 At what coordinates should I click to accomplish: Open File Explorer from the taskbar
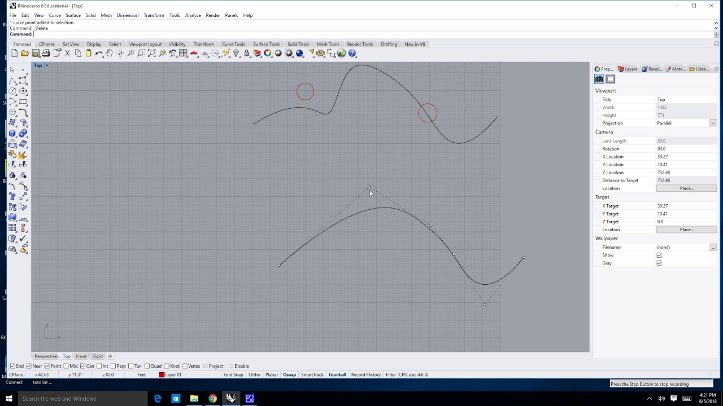pos(194,399)
